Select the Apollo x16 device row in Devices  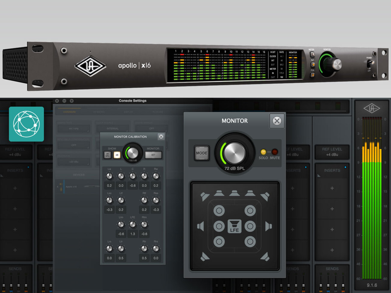coord(78,187)
